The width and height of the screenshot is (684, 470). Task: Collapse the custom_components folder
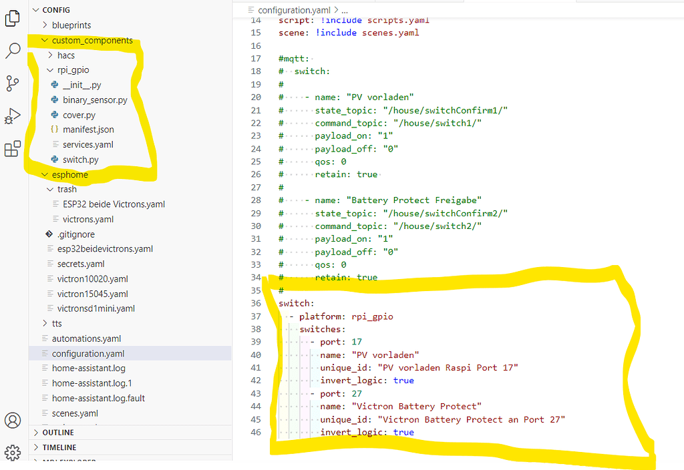45,40
